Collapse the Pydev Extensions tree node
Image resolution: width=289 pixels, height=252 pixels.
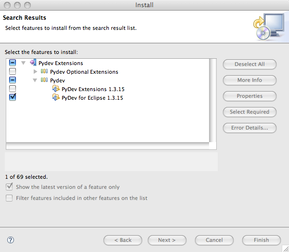click(x=23, y=63)
